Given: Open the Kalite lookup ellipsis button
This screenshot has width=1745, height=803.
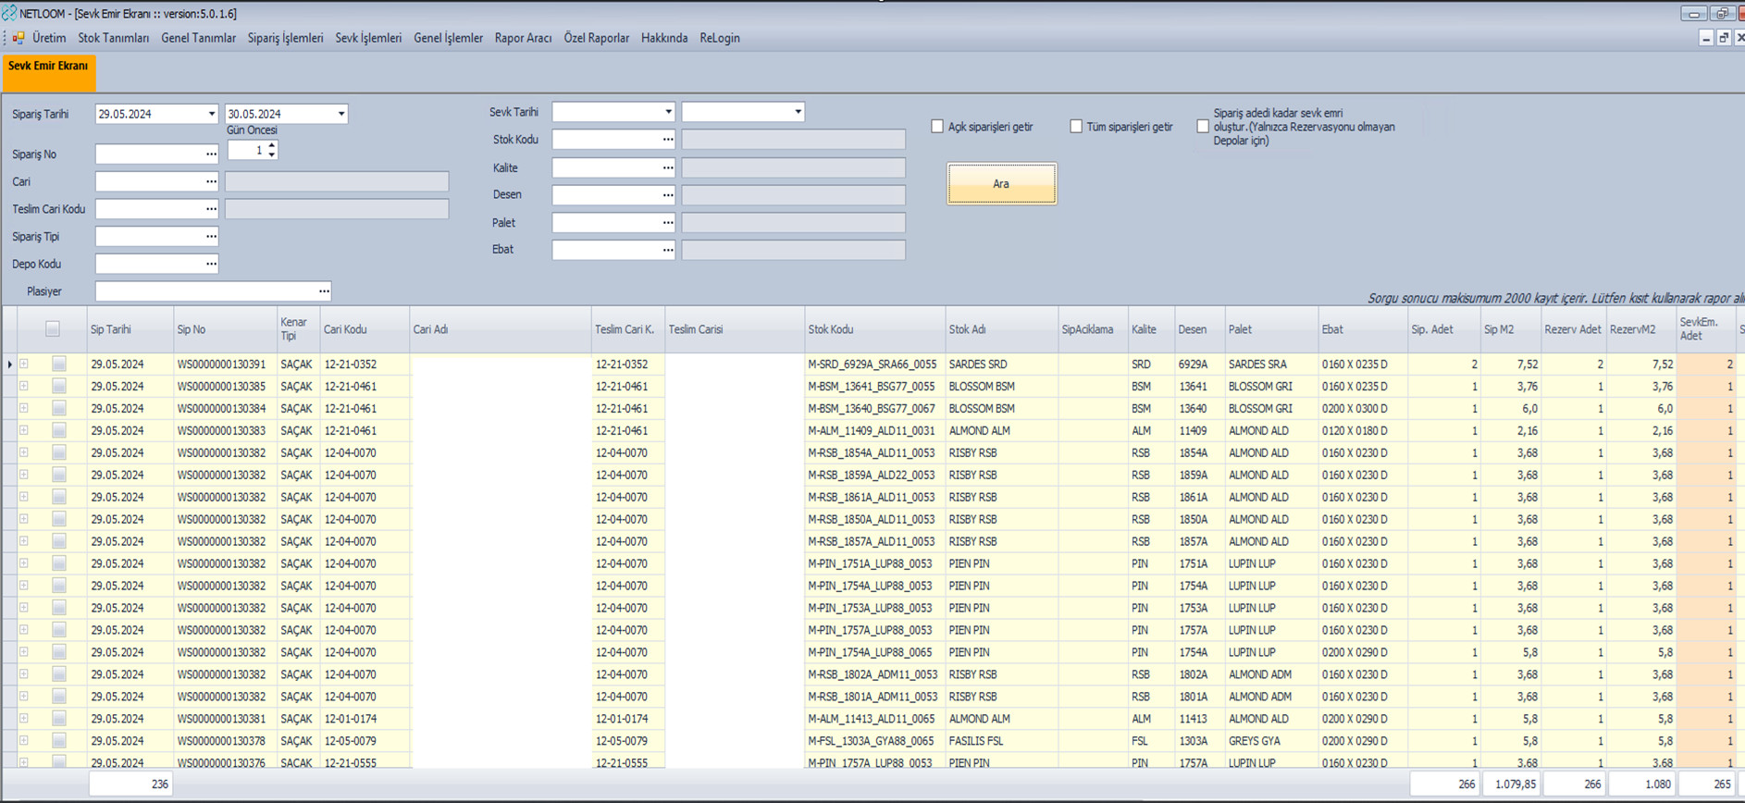Looking at the screenshot, I should coord(667,168).
